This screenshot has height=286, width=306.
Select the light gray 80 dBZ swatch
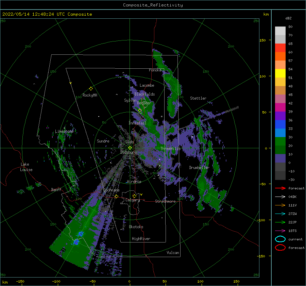pos(280,31)
